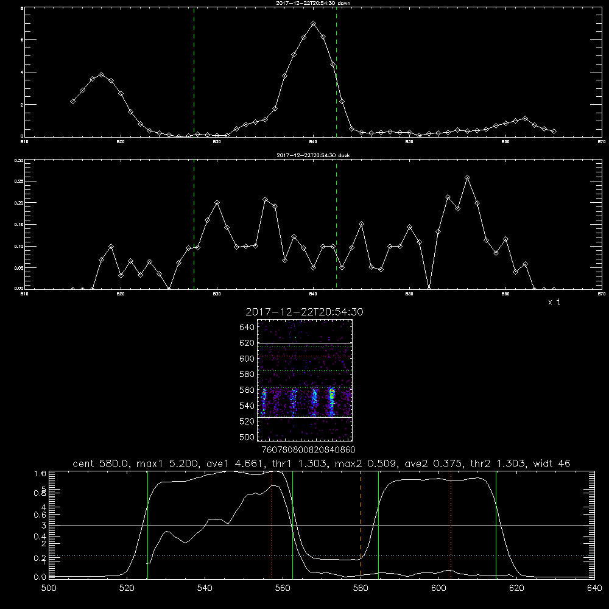Click the '760780800820840860' axis labels under spectrogram
This screenshot has height=609, width=609.
[x=309, y=449]
